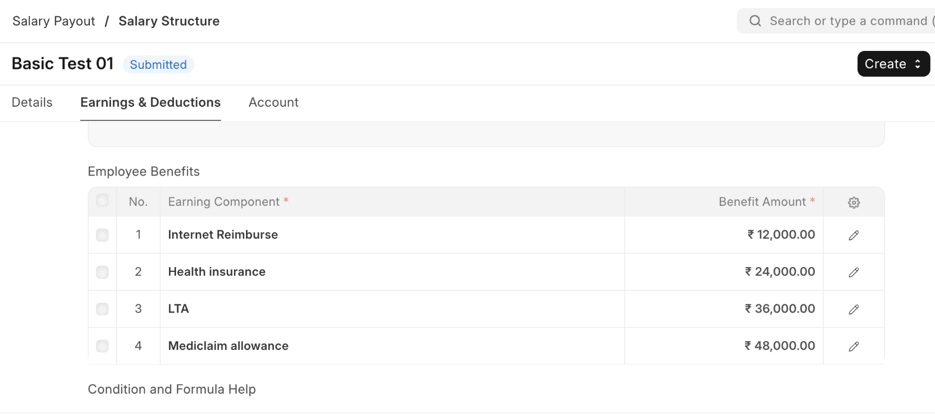
Task: Go to Salary Payout breadcrumb
Action: pos(54,21)
